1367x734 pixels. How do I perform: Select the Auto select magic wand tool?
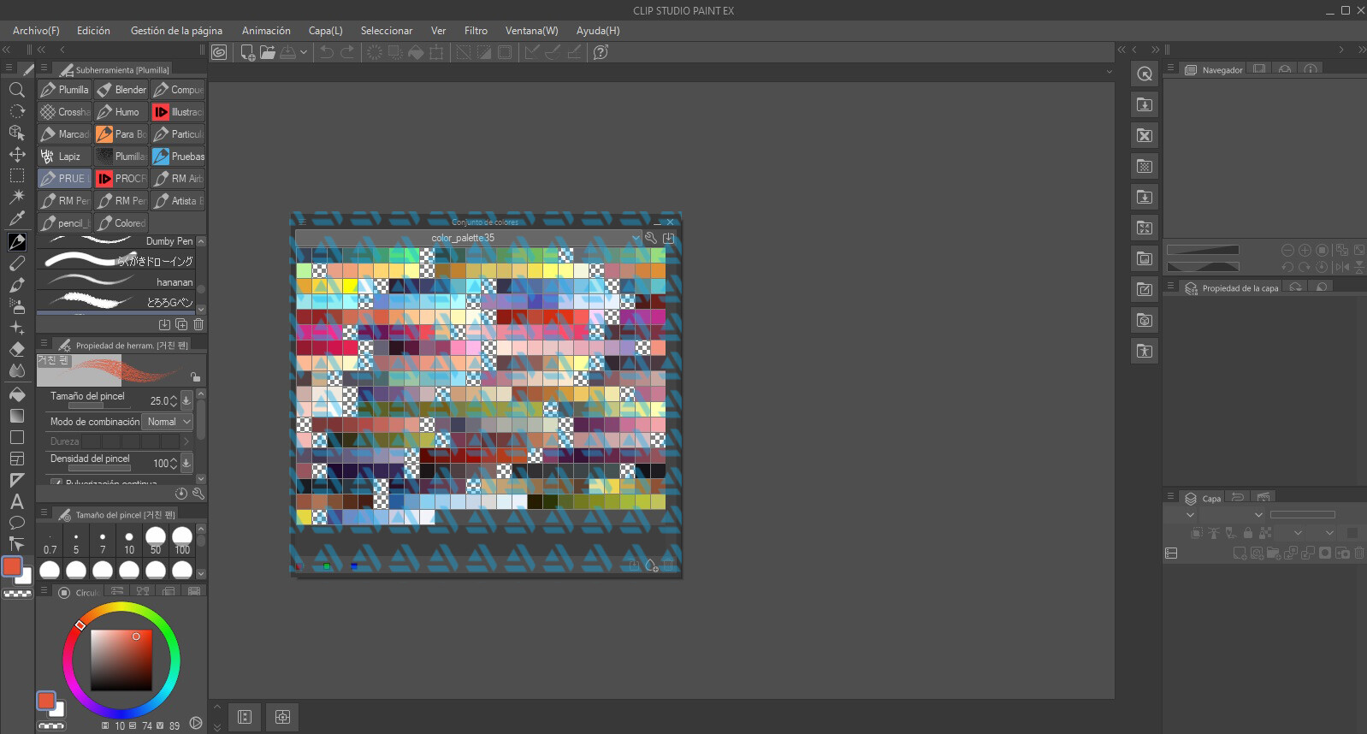click(x=16, y=197)
